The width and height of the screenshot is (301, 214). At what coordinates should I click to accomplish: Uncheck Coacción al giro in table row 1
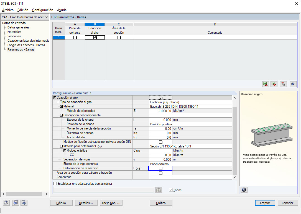coord(95,38)
